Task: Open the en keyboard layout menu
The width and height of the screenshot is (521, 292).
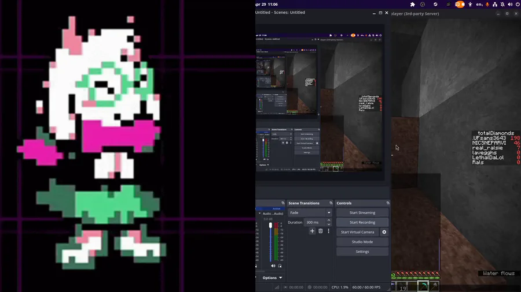Action: tap(479, 4)
